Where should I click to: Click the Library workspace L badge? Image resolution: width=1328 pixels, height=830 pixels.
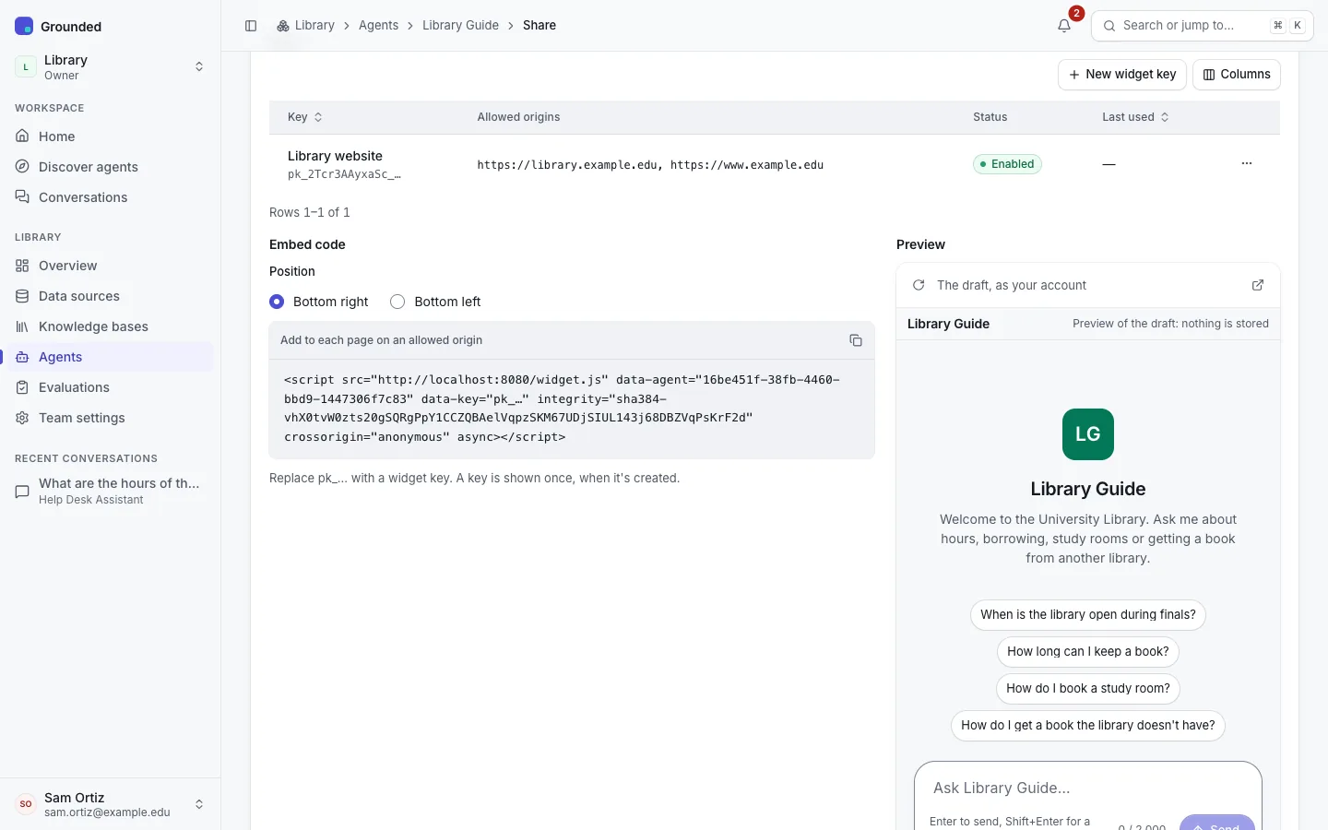(26, 66)
